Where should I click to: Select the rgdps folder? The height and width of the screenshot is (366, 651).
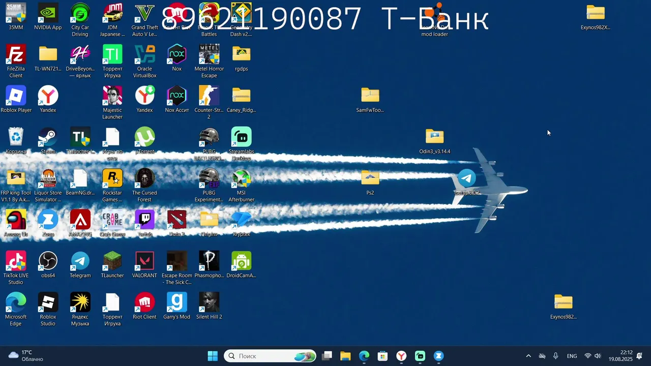pos(241,54)
